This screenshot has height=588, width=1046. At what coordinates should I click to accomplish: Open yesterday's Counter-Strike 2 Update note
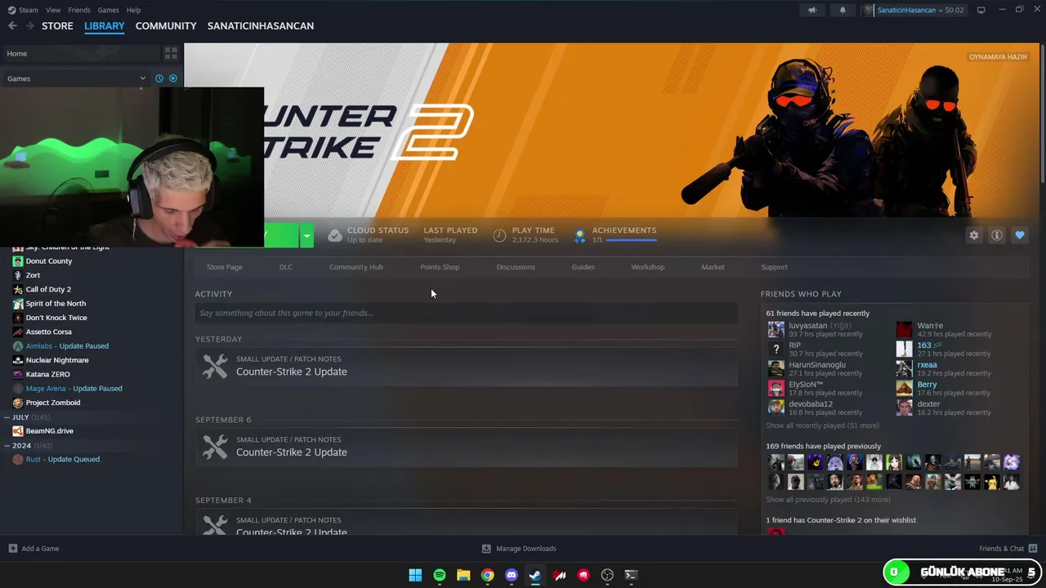(x=466, y=366)
